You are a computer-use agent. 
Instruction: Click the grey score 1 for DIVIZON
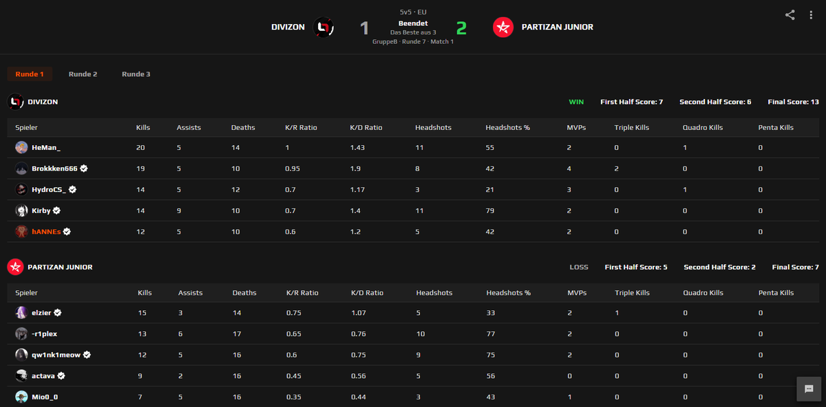[364, 28]
